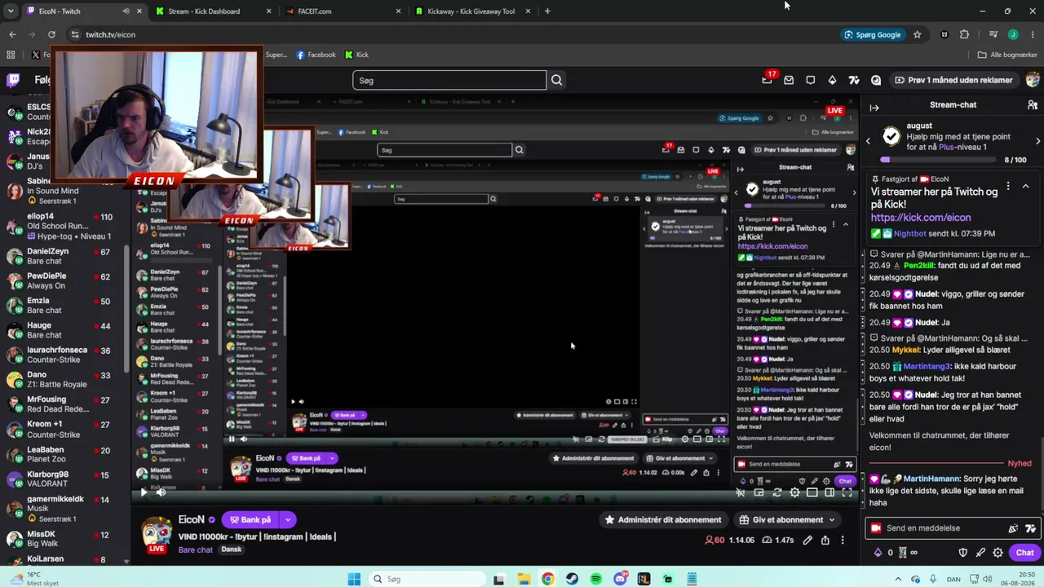Screen dimensions: 1044x587
Task: Open the chat community users icon
Action: coord(1033,105)
